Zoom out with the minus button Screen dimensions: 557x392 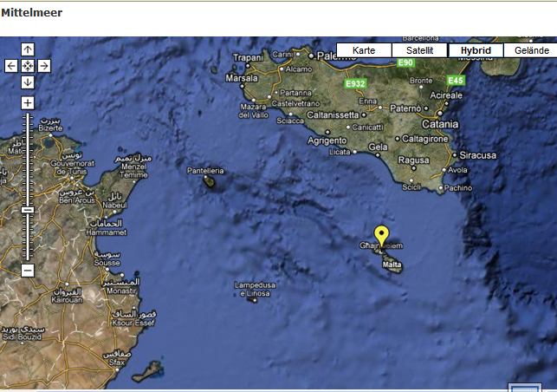28,270
